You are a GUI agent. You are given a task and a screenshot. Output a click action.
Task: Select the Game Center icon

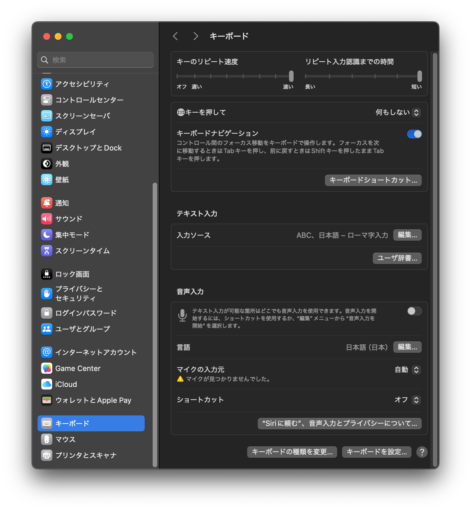(78, 368)
